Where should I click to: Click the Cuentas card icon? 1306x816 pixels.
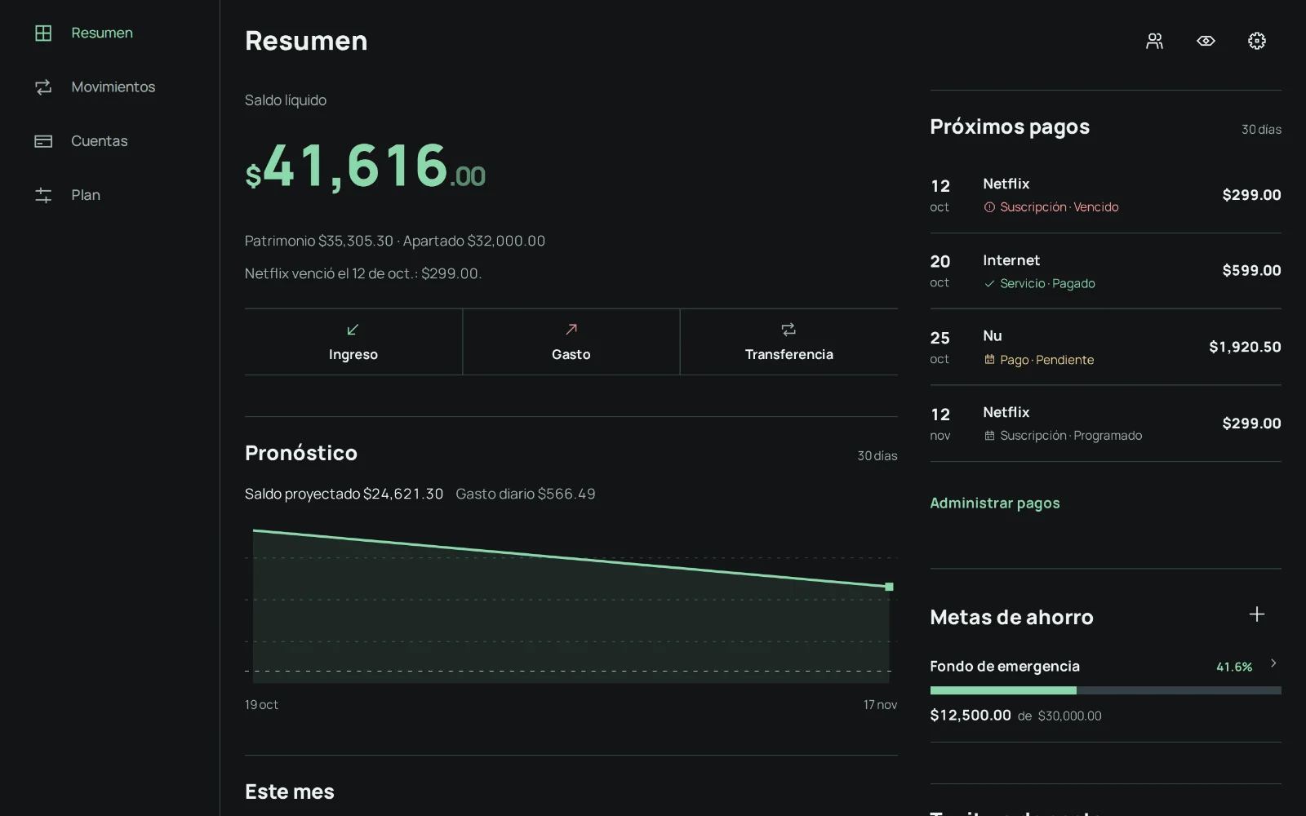click(43, 141)
